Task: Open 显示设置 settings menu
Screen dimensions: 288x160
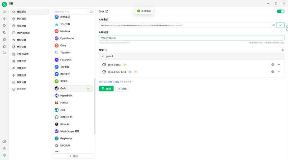Action: pos(30,47)
